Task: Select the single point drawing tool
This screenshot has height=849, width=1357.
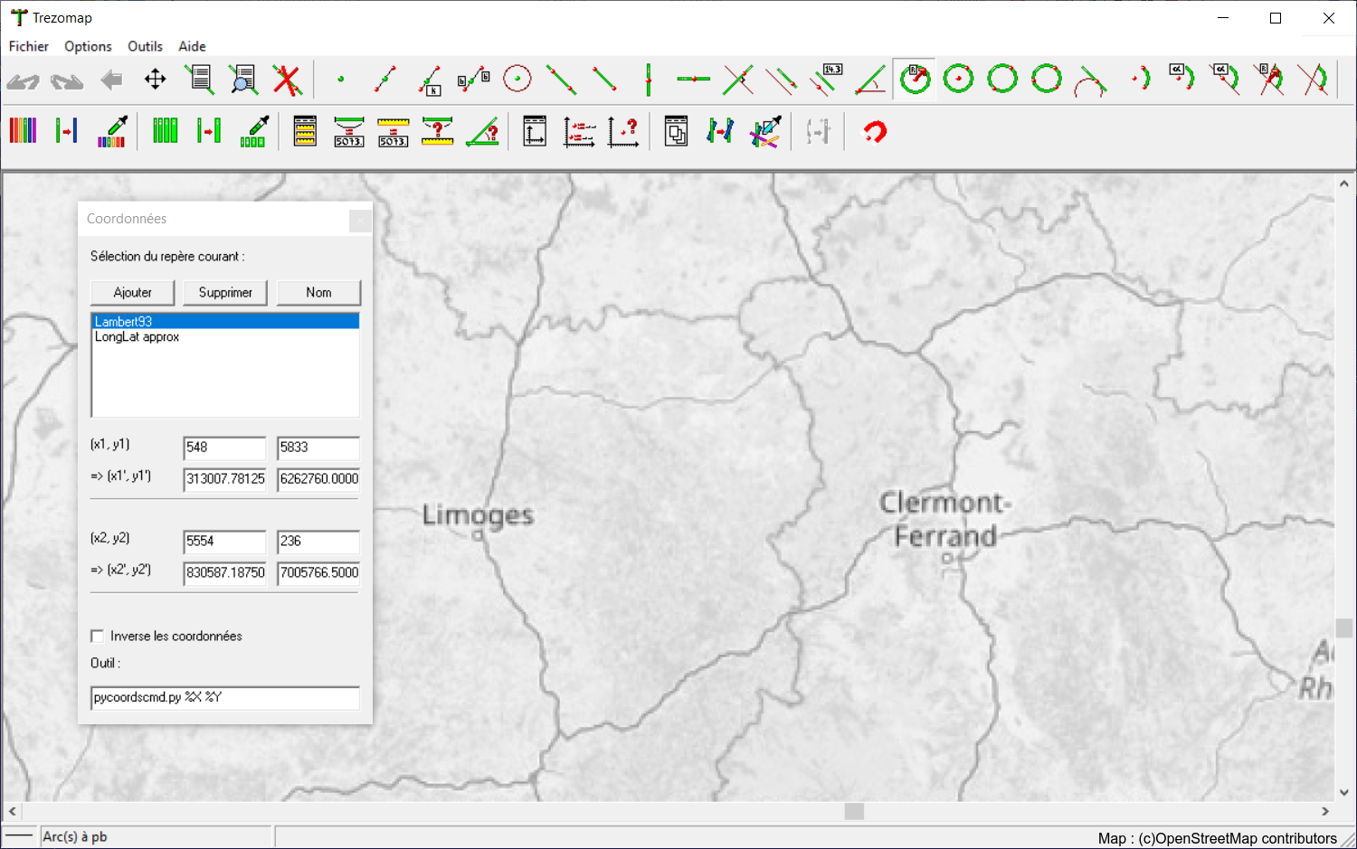Action: coord(341,80)
